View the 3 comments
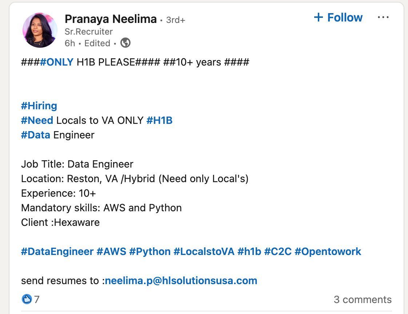 [363, 299]
